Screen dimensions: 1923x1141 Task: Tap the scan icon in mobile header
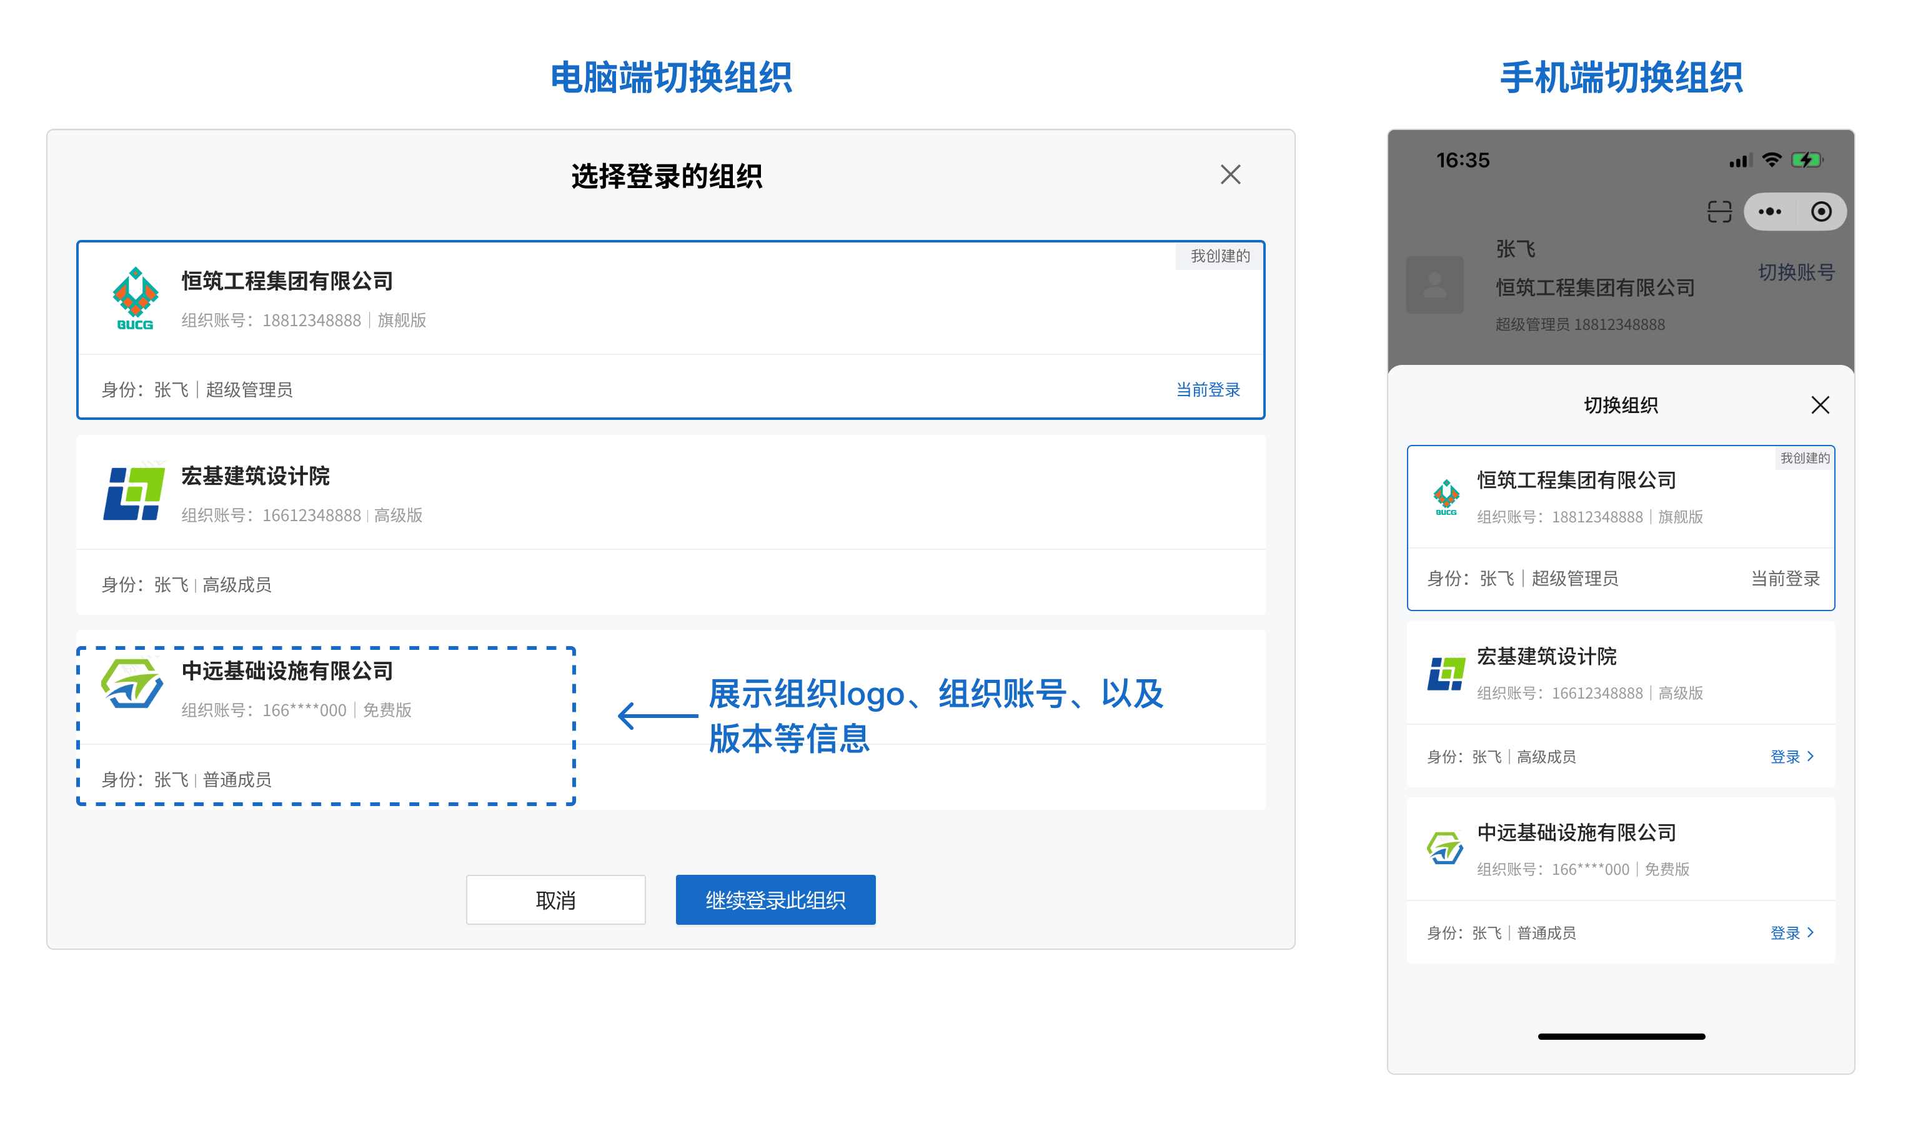click(1719, 211)
